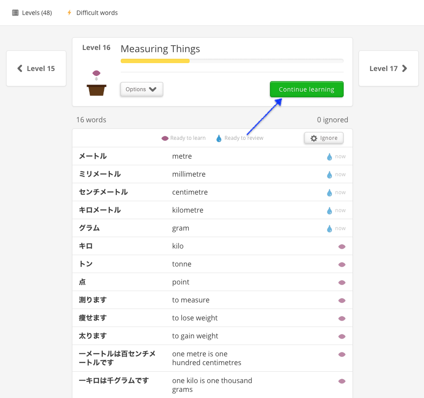
Task: Click the seed and pot level icon
Action: tap(96, 83)
